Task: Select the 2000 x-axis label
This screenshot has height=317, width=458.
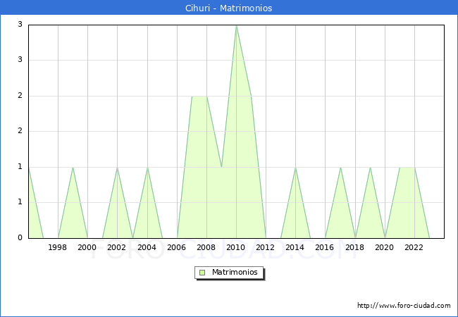Action: pos(87,247)
